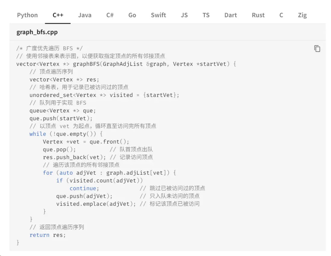View the Go implementation
The image size is (331, 256).
click(x=132, y=15)
